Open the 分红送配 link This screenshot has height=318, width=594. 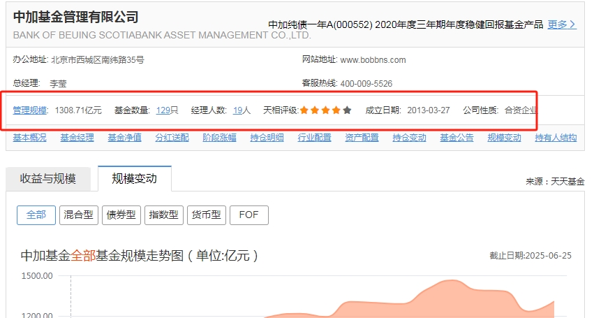tap(172, 138)
